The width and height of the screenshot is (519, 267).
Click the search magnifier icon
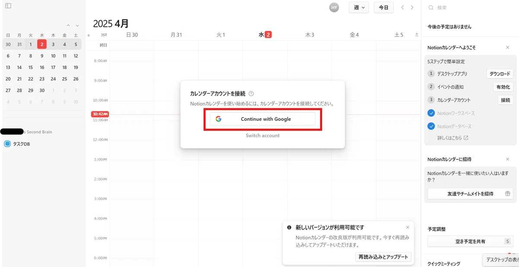[431, 8]
